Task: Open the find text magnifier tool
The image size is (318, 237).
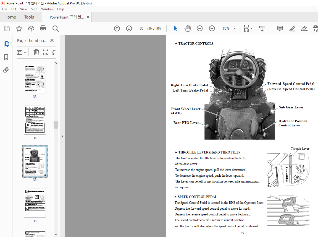Action: point(56,28)
